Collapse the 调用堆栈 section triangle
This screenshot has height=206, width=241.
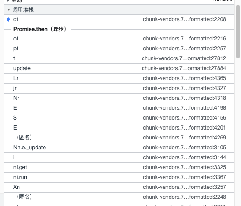click(9, 10)
